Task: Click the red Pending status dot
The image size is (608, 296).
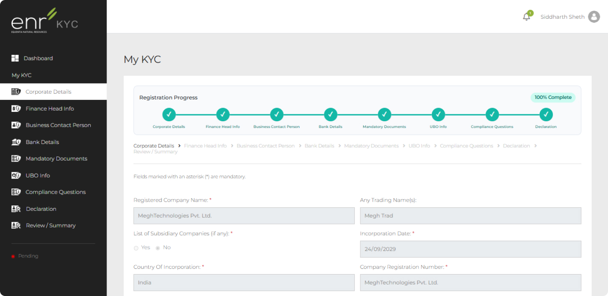Action: pos(13,256)
